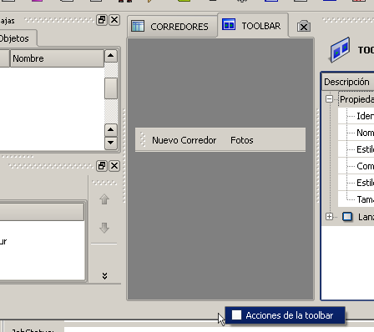
Task: Close the current tab with the X icon
Action: click(x=304, y=26)
